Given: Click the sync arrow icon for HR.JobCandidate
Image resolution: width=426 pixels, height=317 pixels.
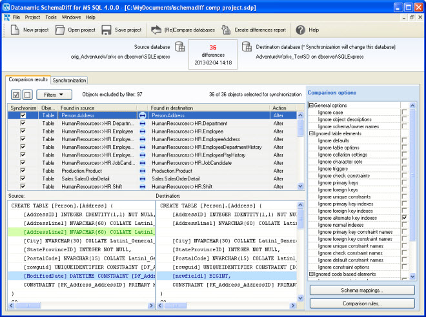Looking at the screenshot, I should coord(143,163).
